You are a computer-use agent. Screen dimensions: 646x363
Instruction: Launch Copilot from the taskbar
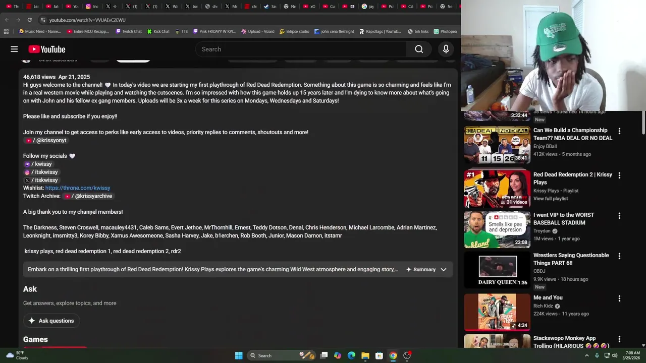point(338,355)
